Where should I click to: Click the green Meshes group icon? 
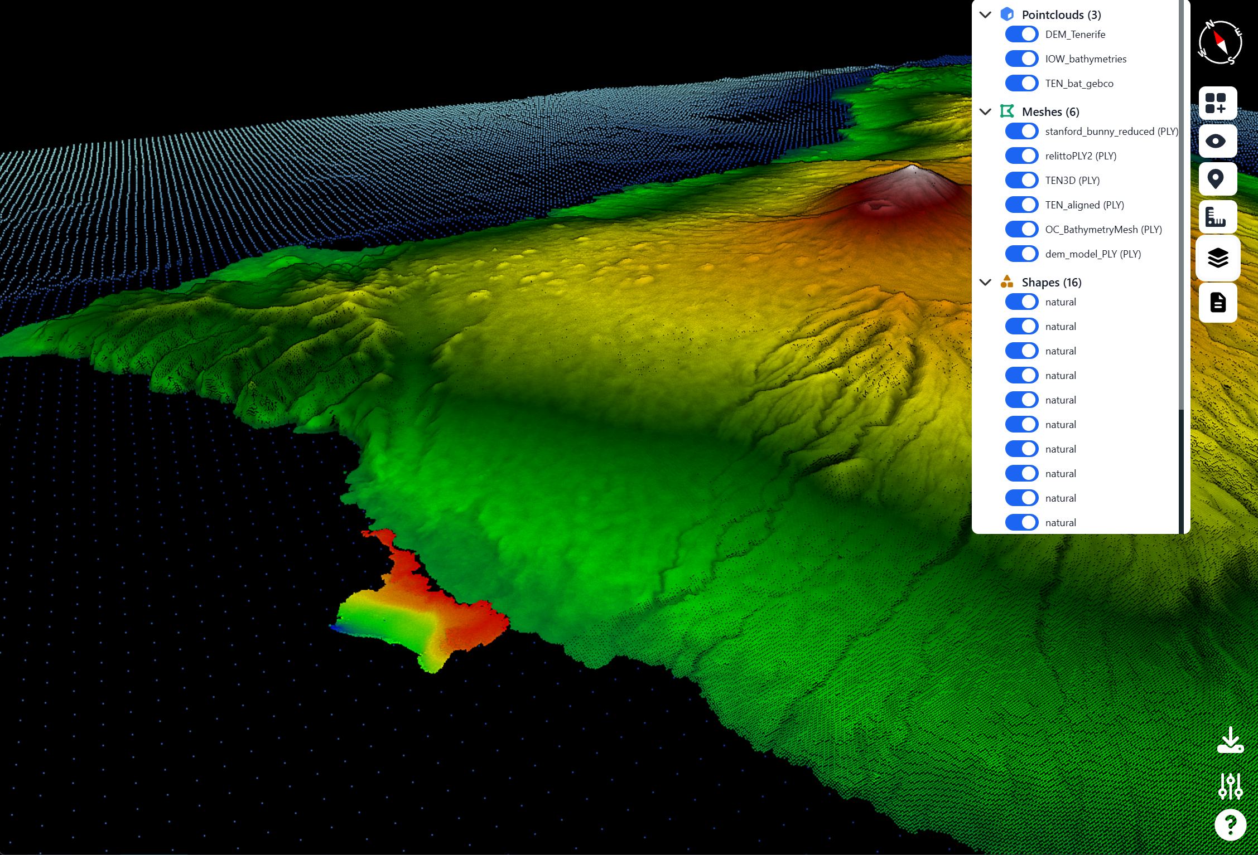(1007, 111)
